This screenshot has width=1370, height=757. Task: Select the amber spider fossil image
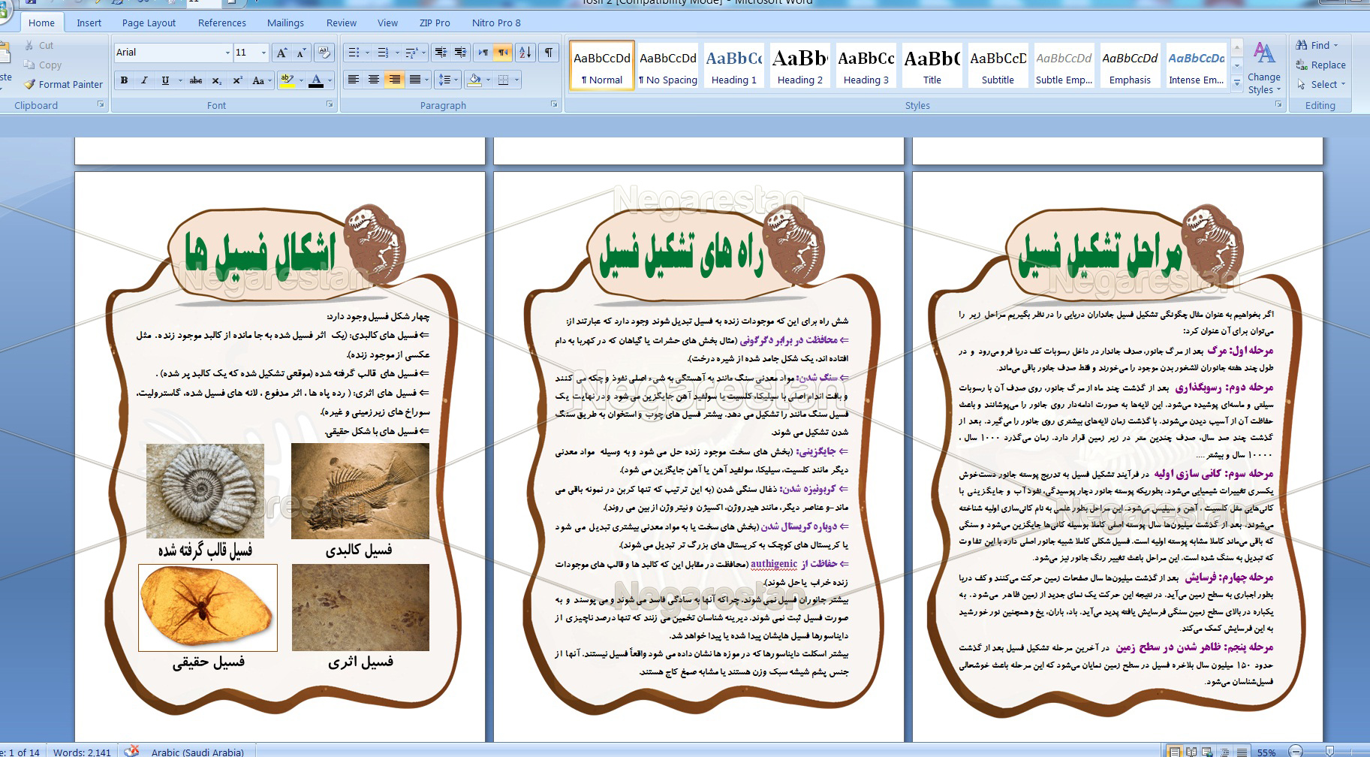tap(208, 608)
